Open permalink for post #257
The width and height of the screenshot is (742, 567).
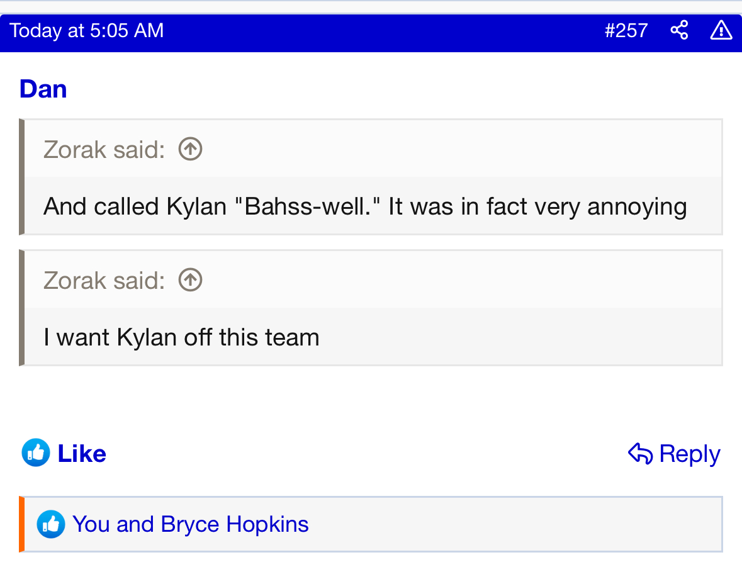coord(626,31)
